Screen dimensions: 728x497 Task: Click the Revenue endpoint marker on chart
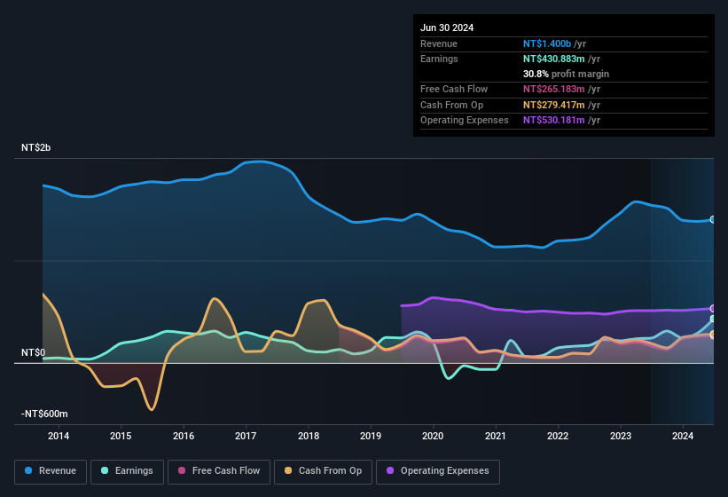(x=713, y=220)
